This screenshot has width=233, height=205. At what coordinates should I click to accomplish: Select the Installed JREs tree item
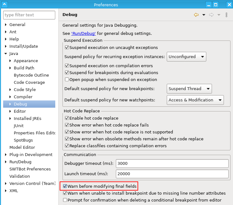point(28,118)
